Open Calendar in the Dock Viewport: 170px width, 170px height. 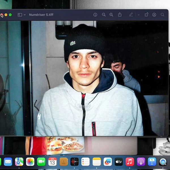click(x=52, y=161)
